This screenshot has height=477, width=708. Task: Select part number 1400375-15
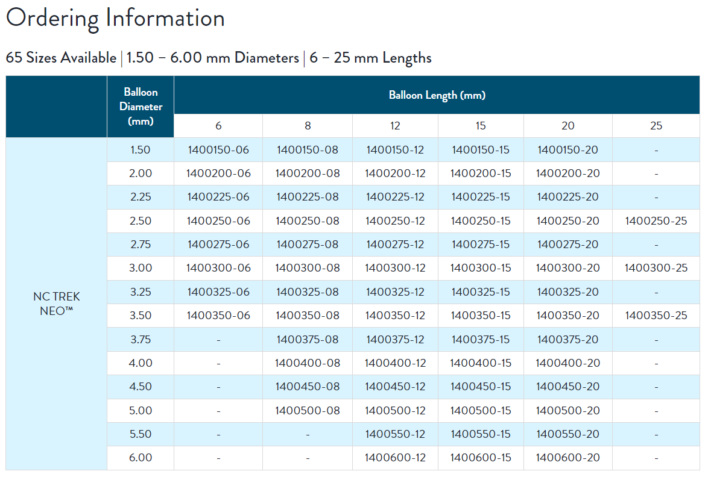[481, 340]
